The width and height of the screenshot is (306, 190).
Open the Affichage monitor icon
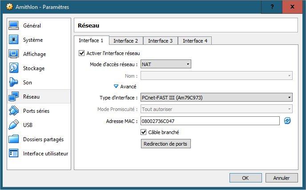pyautogui.click(x=13, y=54)
